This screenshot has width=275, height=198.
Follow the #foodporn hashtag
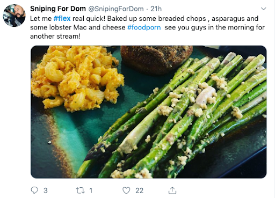click(x=144, y=27)
